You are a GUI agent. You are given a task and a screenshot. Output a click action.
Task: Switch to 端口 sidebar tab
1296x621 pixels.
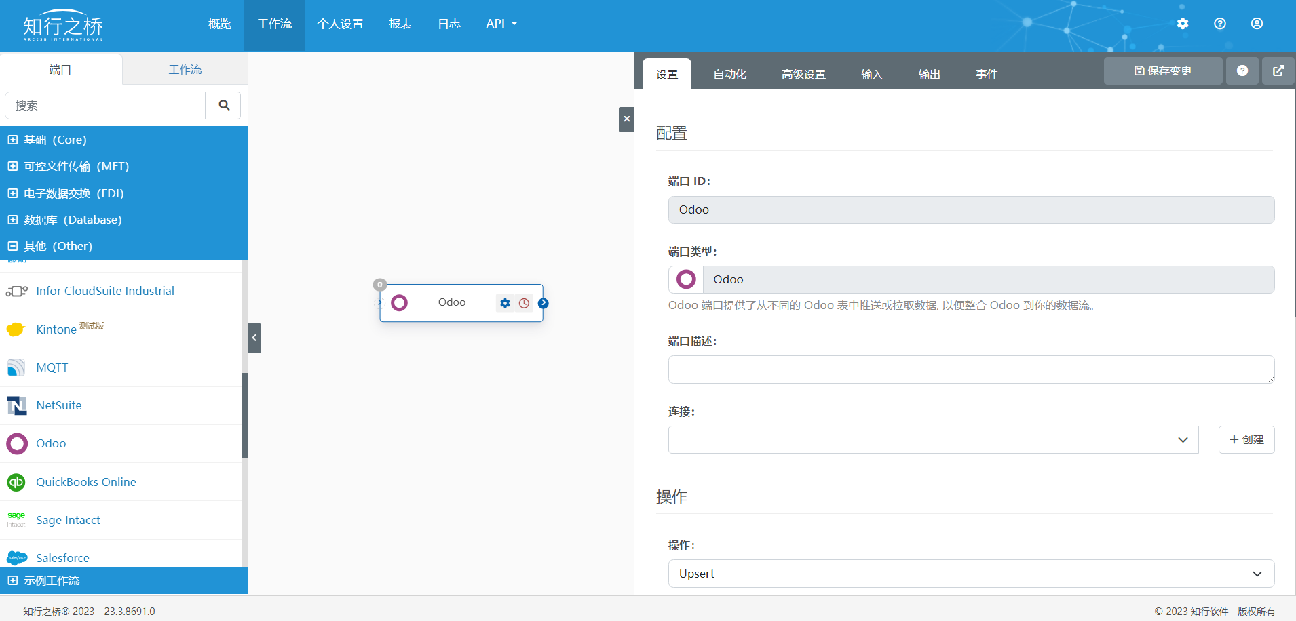click(x=61, y=69)
